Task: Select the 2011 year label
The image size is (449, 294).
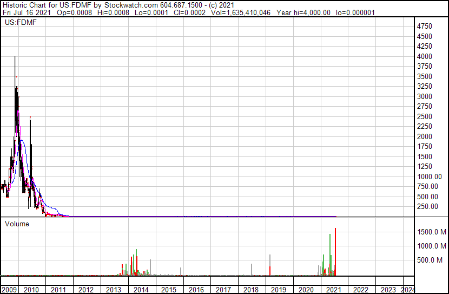Action: point(58,290)
